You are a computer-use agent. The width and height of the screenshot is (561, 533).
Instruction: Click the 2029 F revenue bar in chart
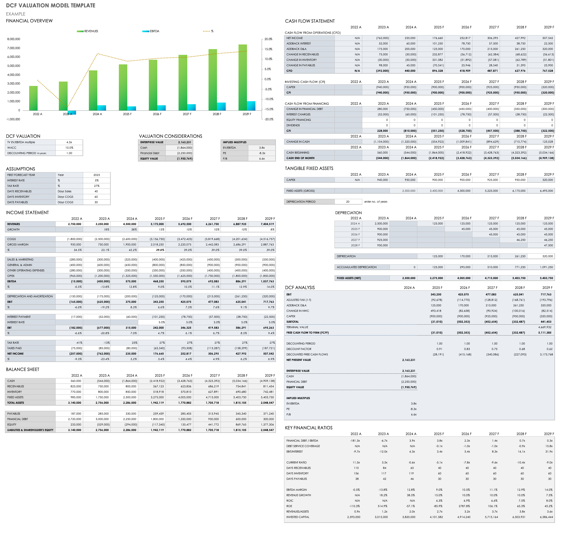tap(242, 77)
